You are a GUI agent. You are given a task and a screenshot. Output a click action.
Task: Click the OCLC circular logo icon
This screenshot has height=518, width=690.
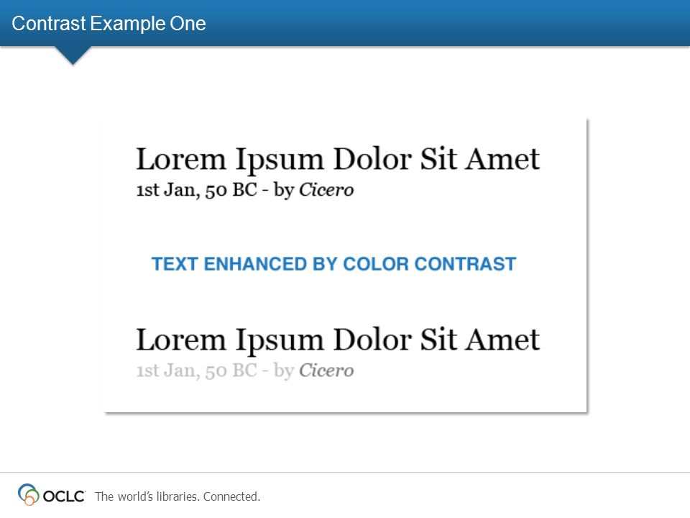(x=28, y=494)
